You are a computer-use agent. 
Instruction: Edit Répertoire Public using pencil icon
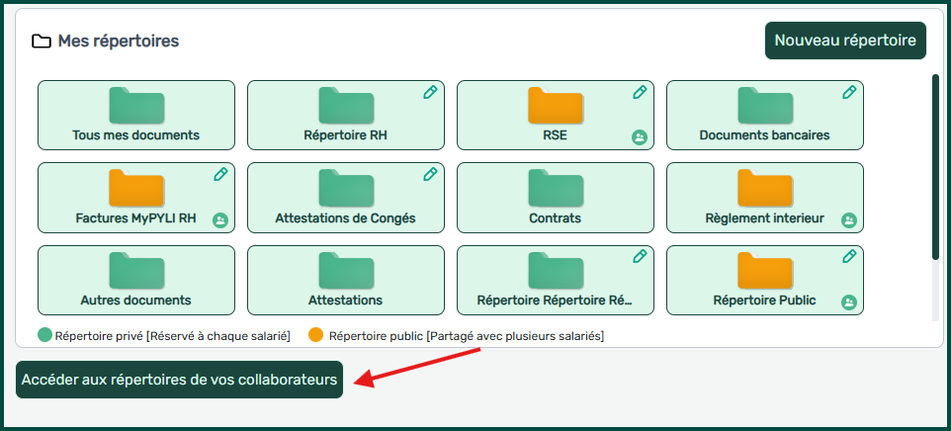(x=849, y=257)
